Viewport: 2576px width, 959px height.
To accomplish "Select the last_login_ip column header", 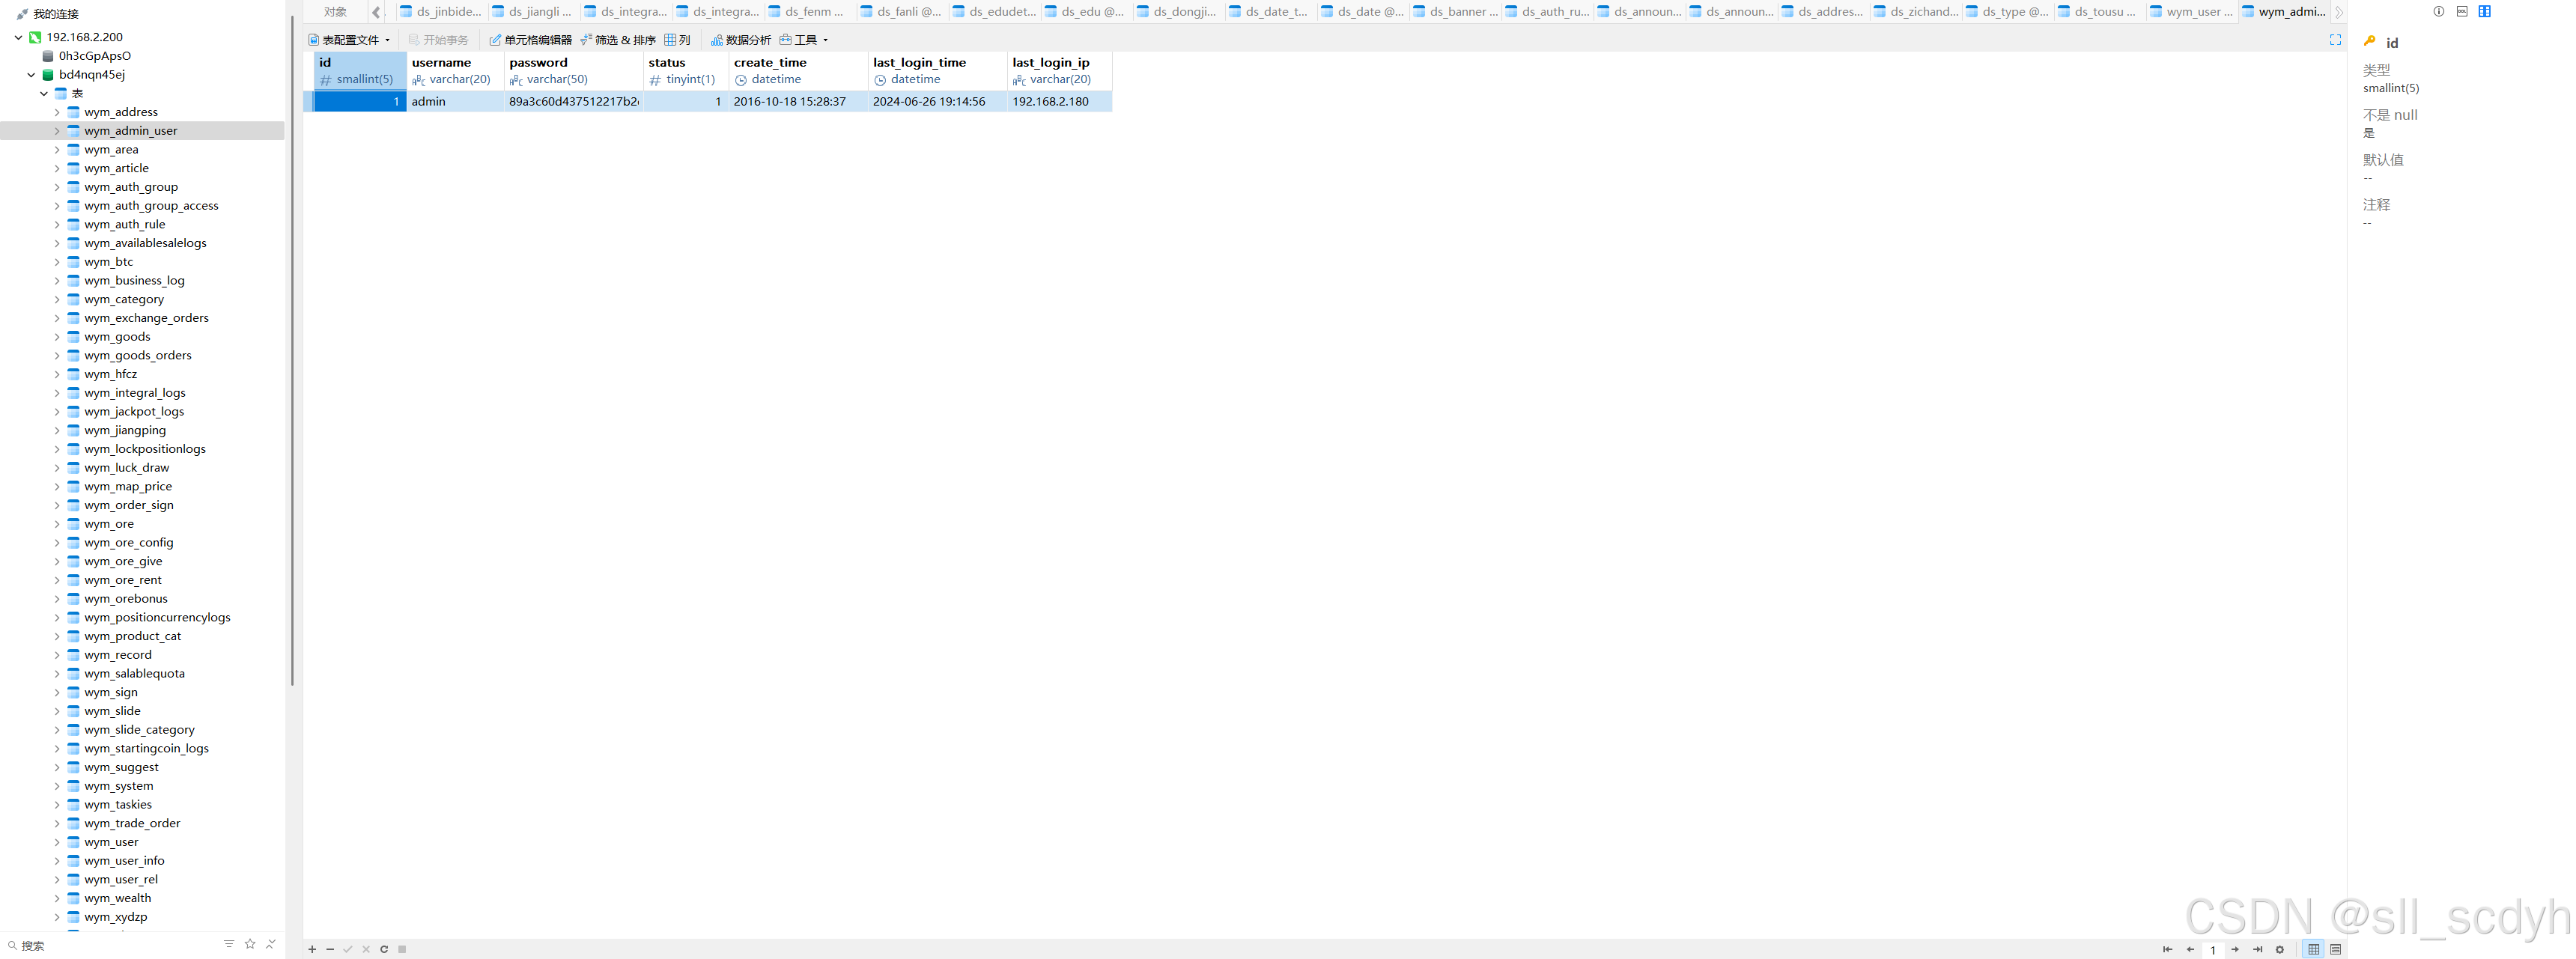I will [1059, 70].
